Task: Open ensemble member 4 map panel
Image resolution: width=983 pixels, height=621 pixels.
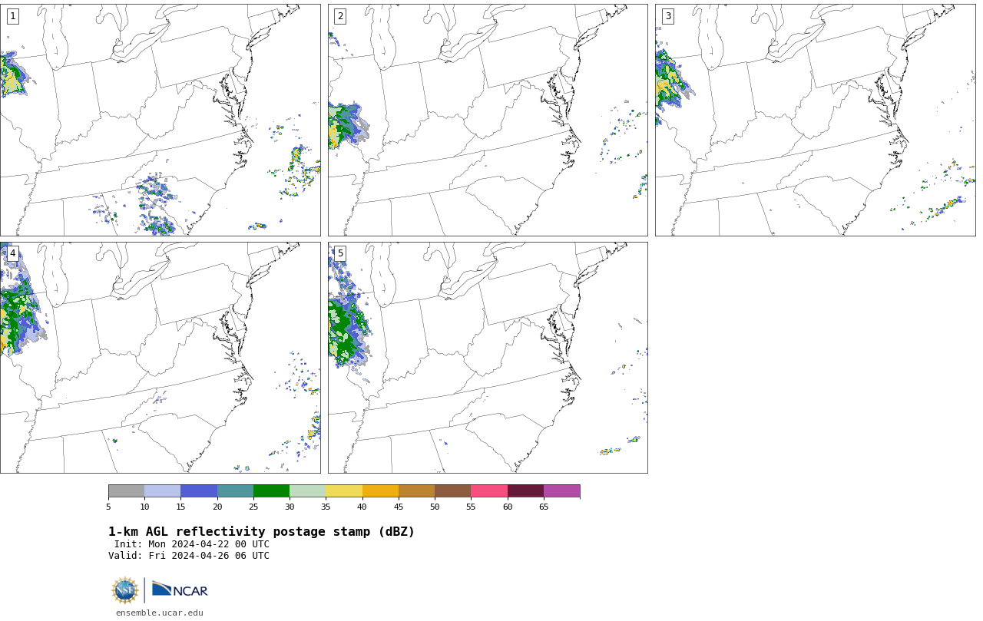Action: (160, 358)
